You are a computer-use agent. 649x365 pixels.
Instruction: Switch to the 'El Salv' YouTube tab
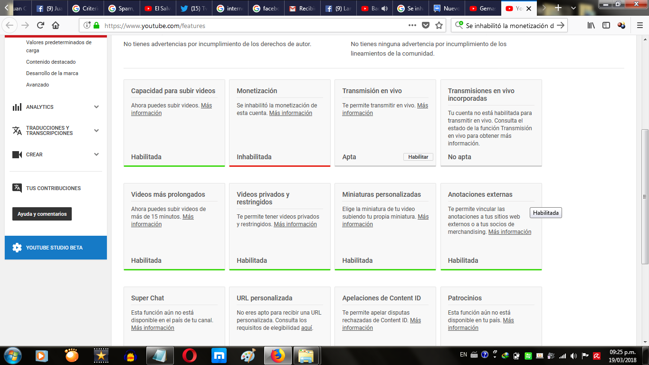(157, 8)
